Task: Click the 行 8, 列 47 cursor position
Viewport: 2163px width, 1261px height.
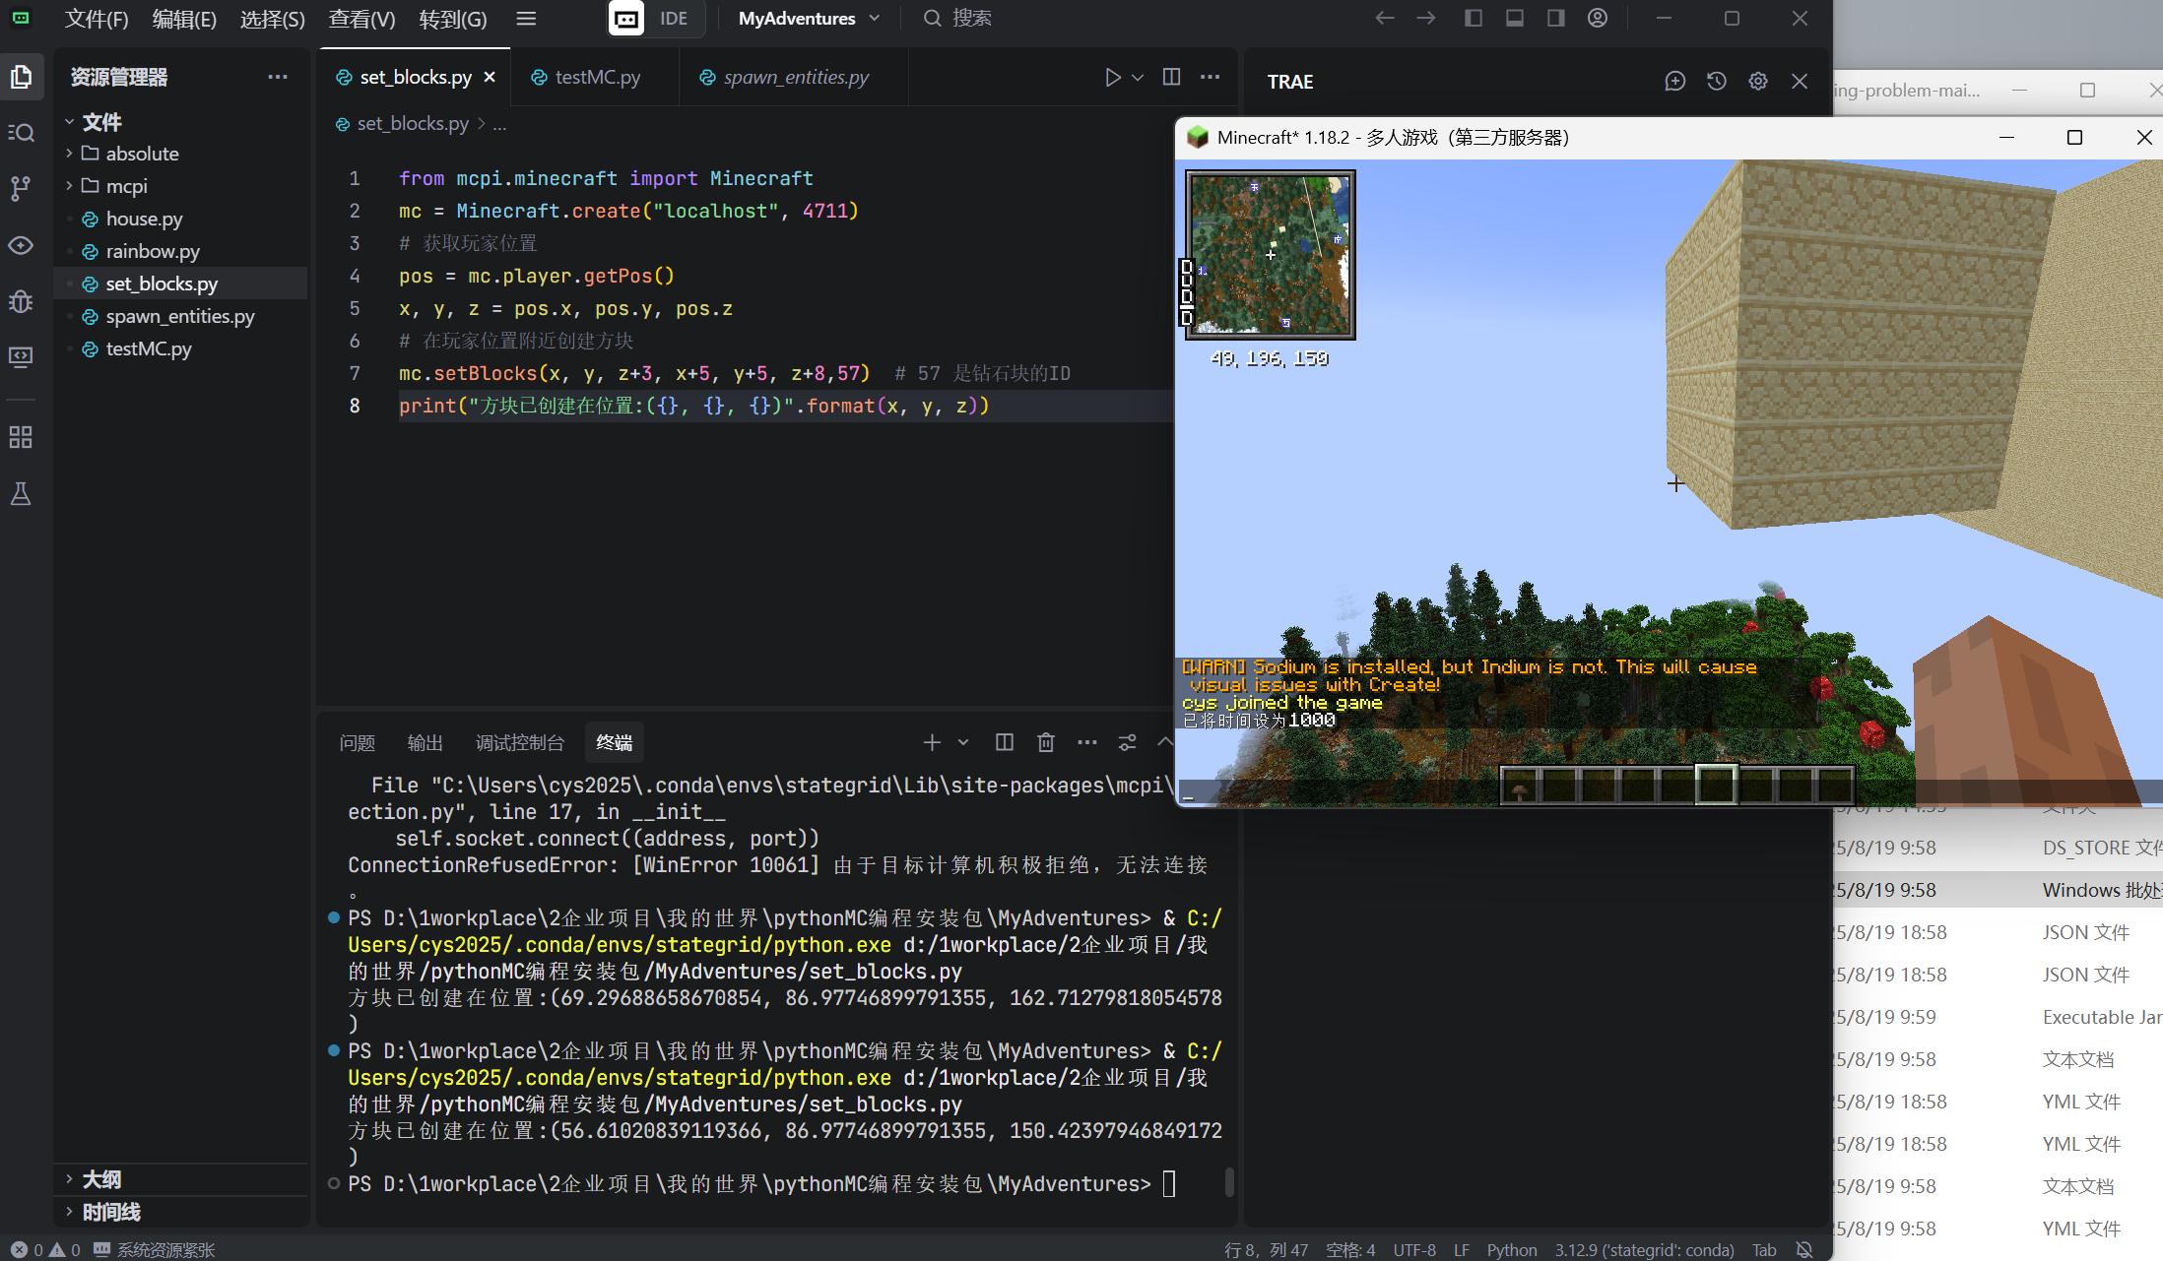Action: coord(1266,1249)
